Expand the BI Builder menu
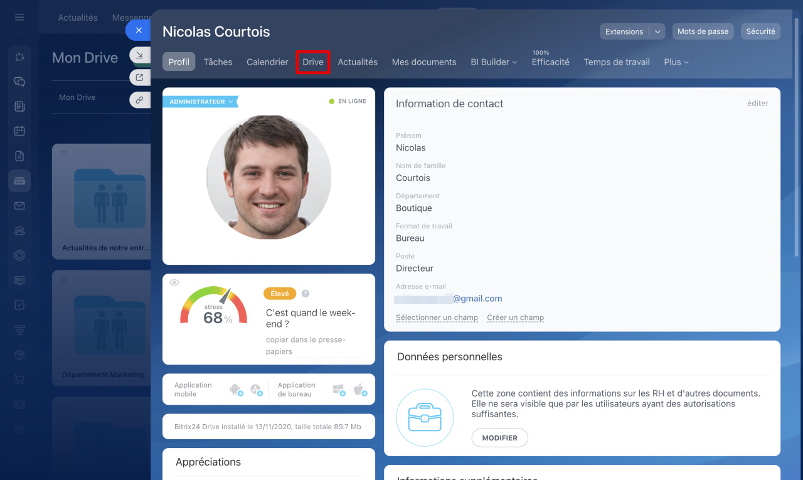Viewport: 803px width, 480px height. click(x=494, y=62)
